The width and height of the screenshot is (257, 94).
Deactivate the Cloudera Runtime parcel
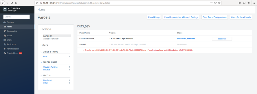[x=222, y=39]
